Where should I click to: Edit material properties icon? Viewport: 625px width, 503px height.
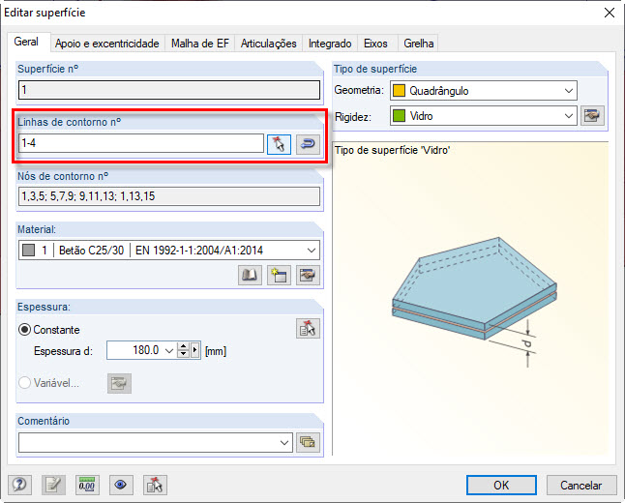308,275
